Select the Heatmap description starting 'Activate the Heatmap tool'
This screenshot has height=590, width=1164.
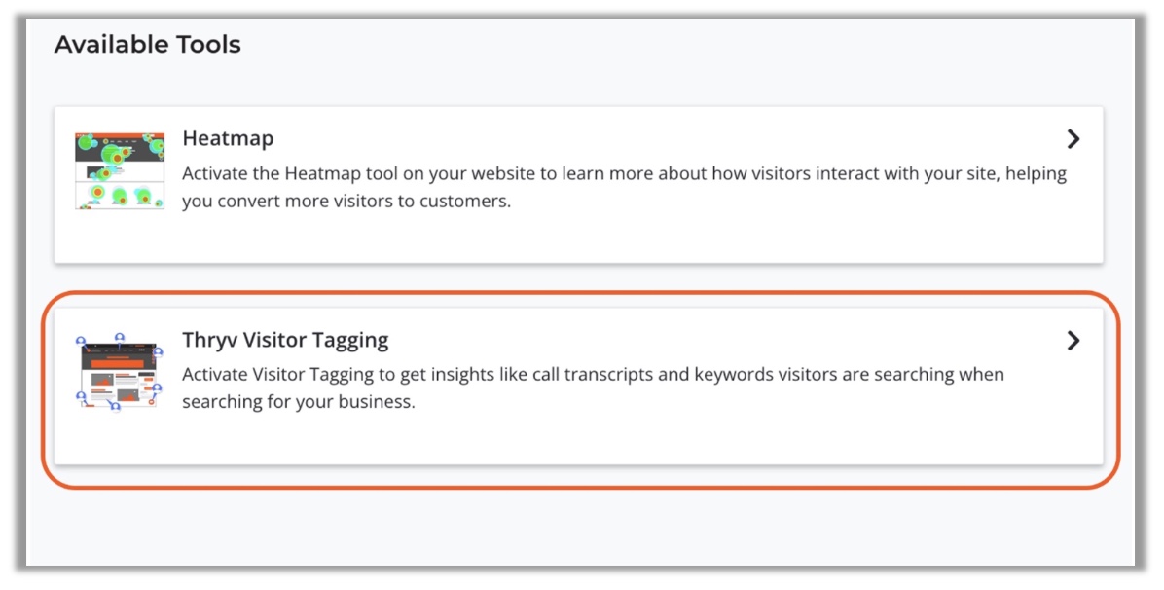pyautogui.click(x=624, y=187)
